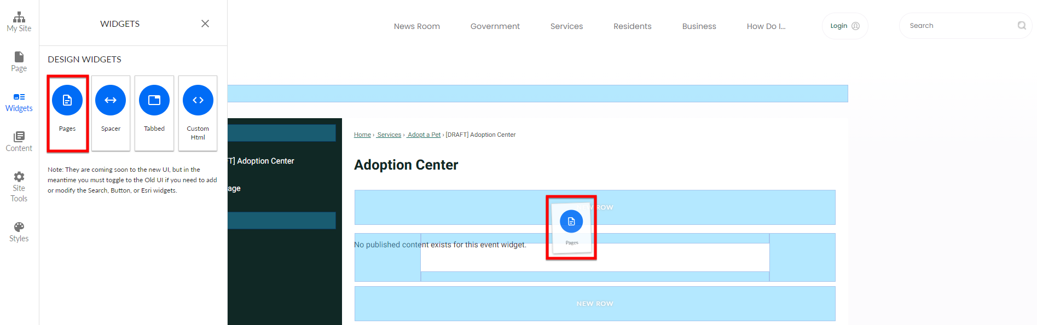The height and width of the screenshot is (325, 1037).
Task: Click the [DRAFT] Adoption Center breadcrumb text
Action: coord(480,135)
